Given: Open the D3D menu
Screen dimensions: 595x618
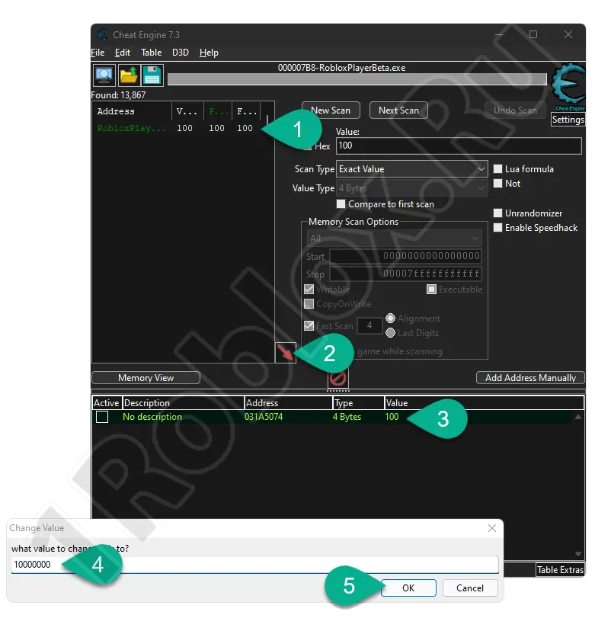Looking at the screenshot, I should (181, 53).
